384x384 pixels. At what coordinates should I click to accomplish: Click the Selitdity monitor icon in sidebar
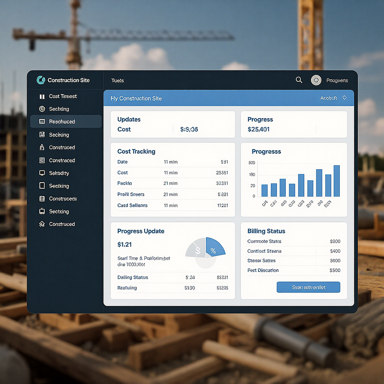coord(42,173)
